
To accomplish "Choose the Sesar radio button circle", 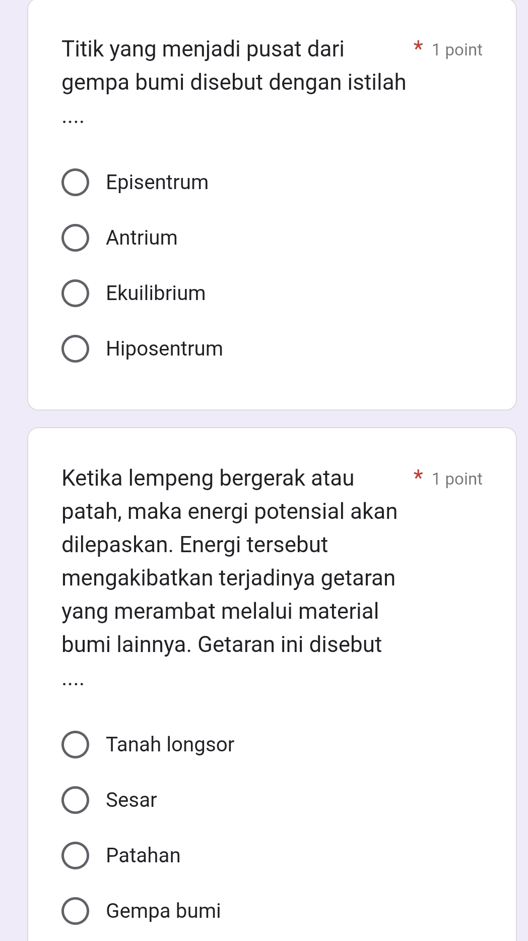I will click(x=75, y=800).
